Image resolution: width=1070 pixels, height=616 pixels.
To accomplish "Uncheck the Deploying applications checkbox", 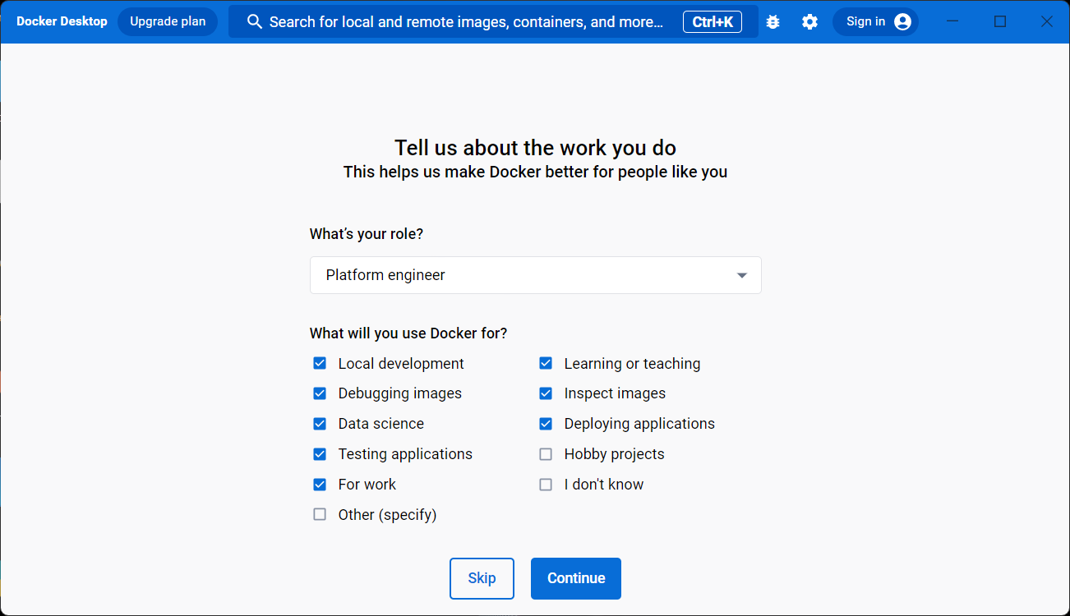I will pyautogui.click(x=546, y=424).
